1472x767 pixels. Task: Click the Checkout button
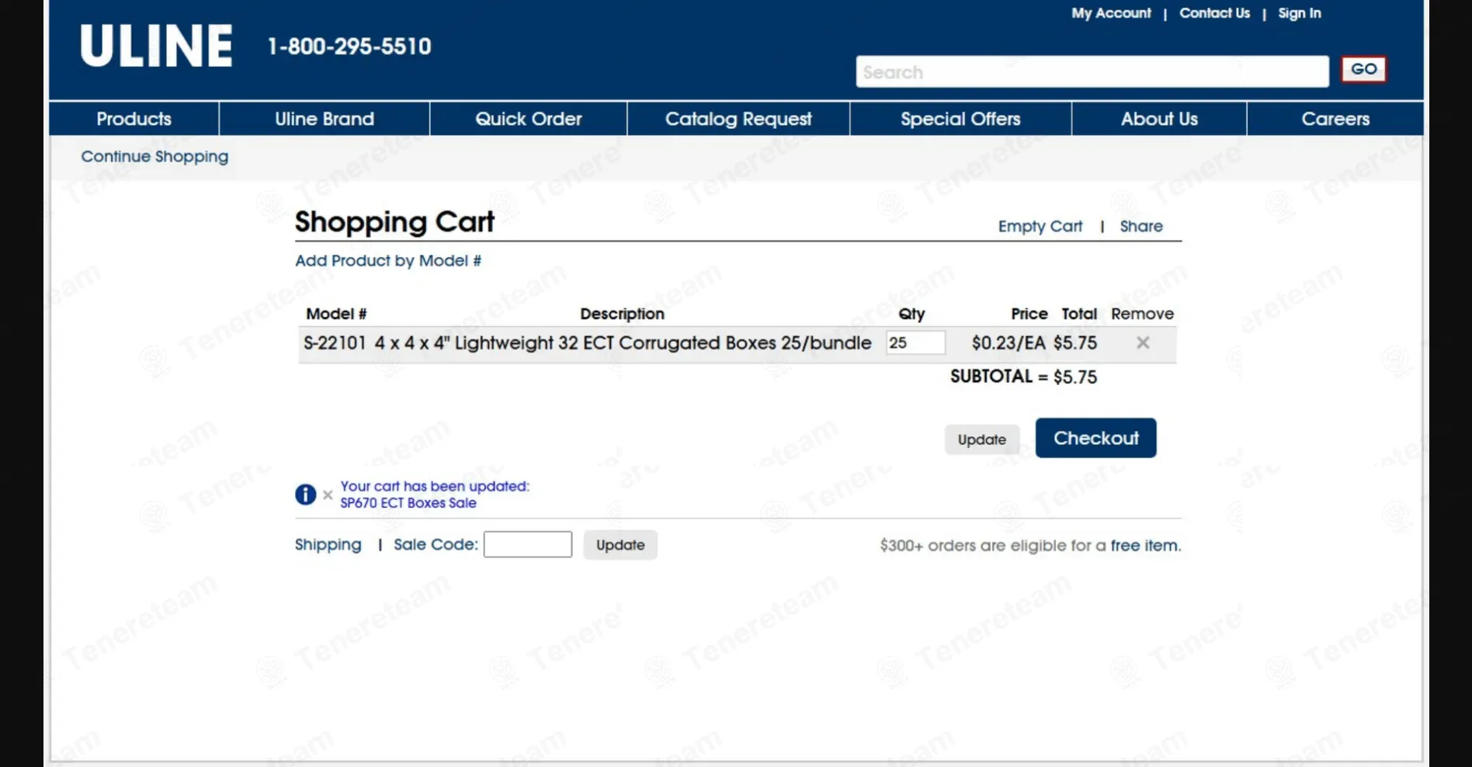coord(1095,438)
